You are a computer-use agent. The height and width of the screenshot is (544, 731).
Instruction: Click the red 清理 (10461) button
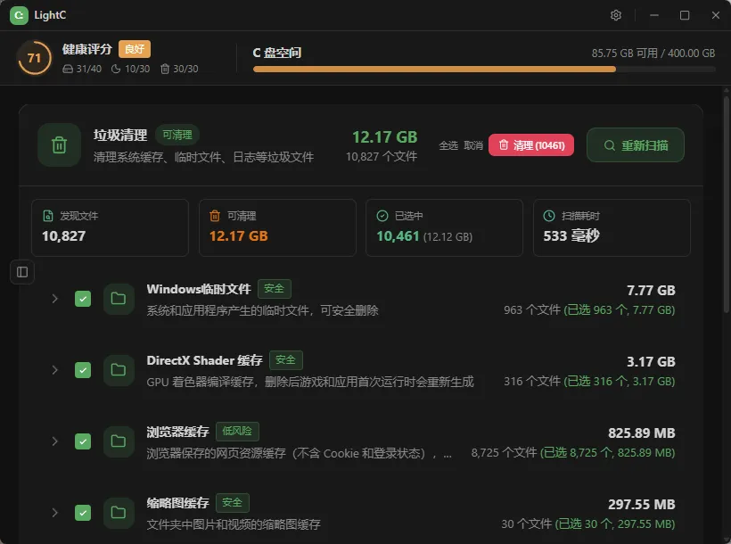click(x=531, y=145)
